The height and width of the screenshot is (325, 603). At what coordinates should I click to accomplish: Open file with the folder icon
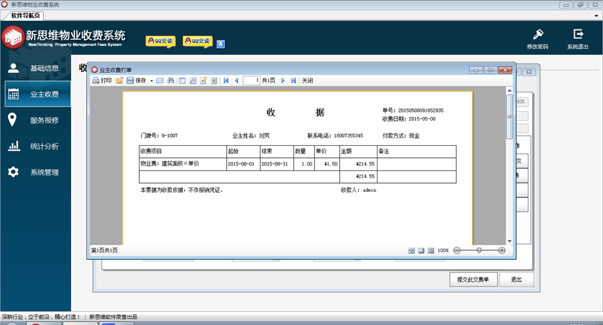click(x=119, y=80)
